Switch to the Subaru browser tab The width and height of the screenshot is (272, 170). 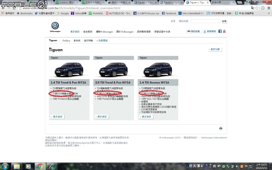coord(67,2)
